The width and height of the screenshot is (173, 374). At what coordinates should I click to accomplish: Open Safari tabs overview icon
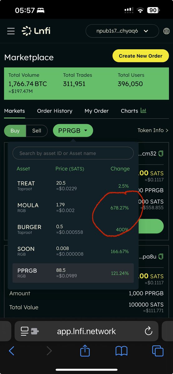[x=158, y=351]
